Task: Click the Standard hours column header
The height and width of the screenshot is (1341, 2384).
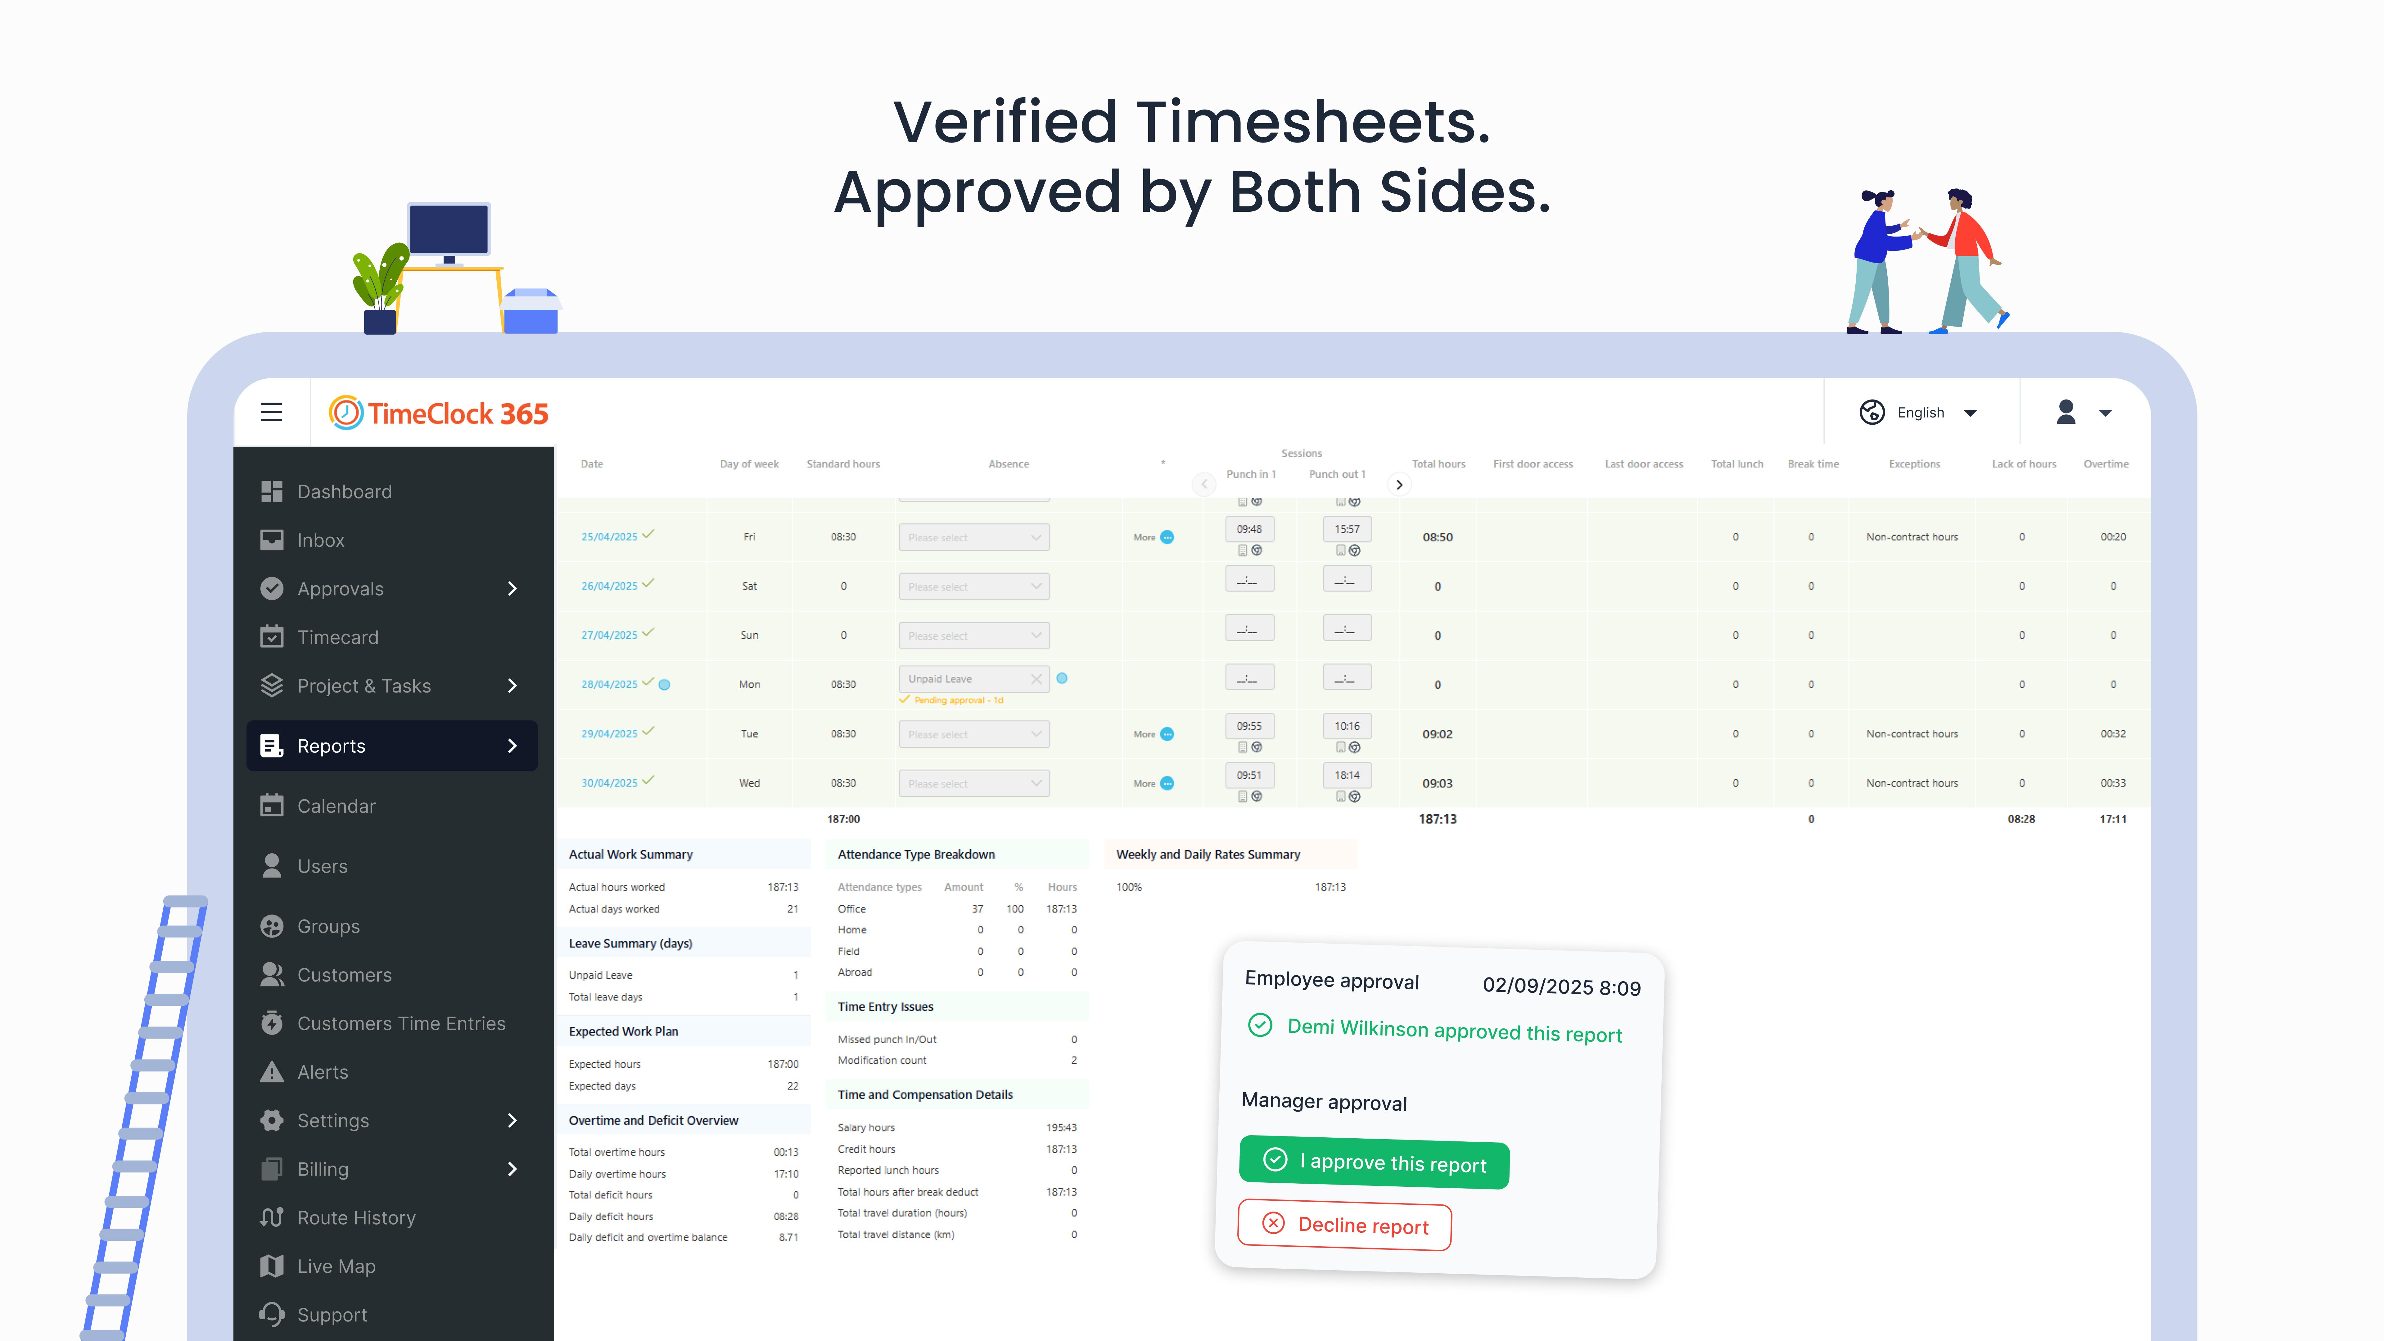Action: (x=843, y=464)
